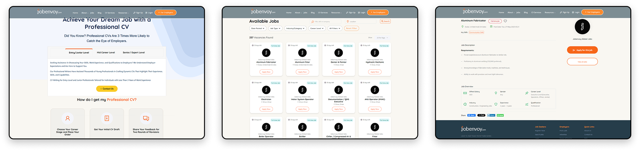Viewport: 640px width, 151px height.
Task: Click the Water System Operator job title
Action: click(302, 99)
